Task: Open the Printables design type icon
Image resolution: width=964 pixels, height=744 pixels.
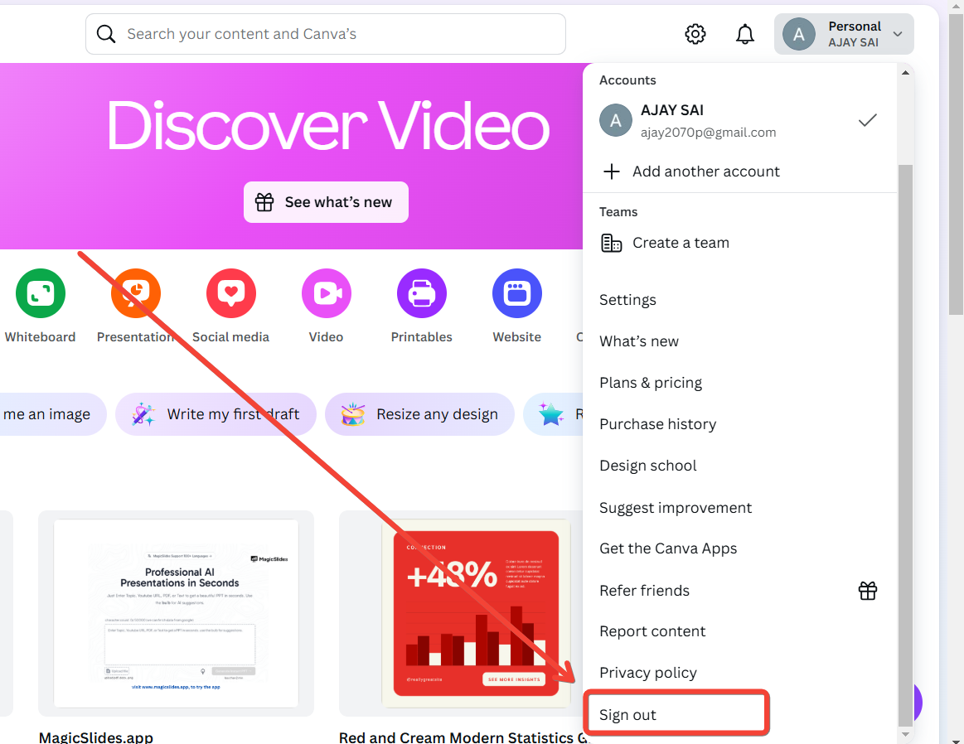Action: pyautogui.click(x=422, y=293)
